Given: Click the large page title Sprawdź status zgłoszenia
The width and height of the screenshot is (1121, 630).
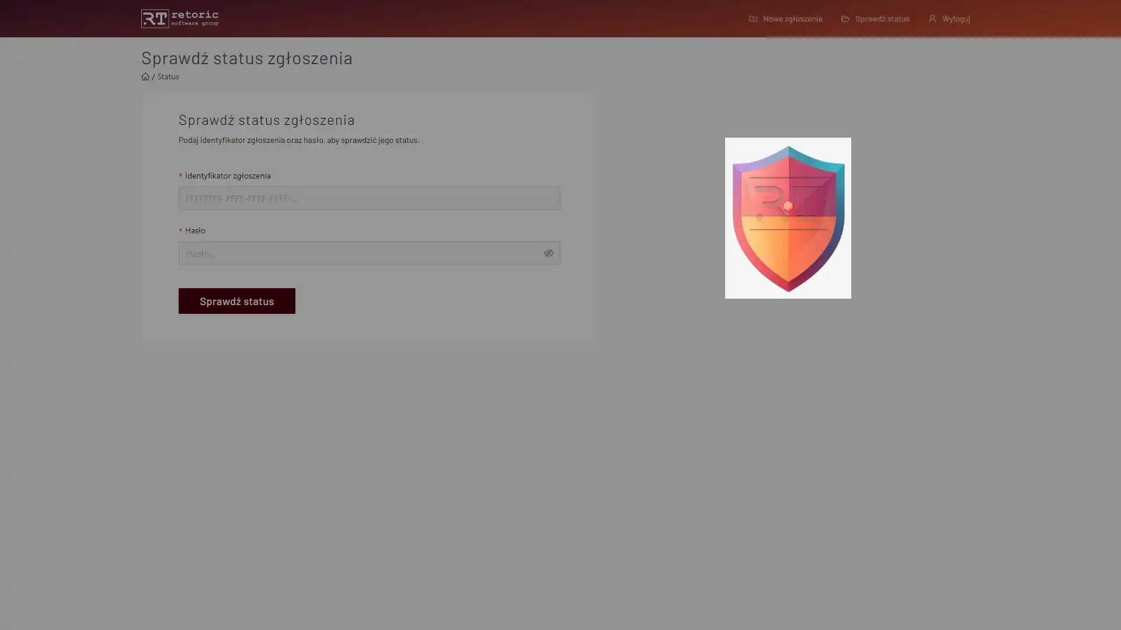Looking at the screenshot, I should pos(246,58).
